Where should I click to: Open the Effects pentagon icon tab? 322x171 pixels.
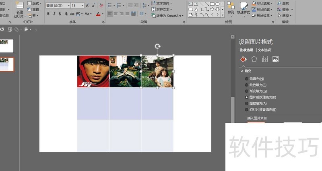pyautogui.click(x=254, y=59)
